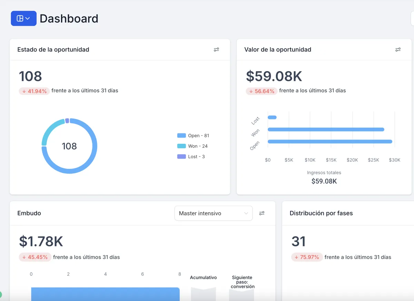Image resolution: width=414 pixels, height=301 pixels.
Task: Select the Open bar in value chart
Action: pos(330,141)
